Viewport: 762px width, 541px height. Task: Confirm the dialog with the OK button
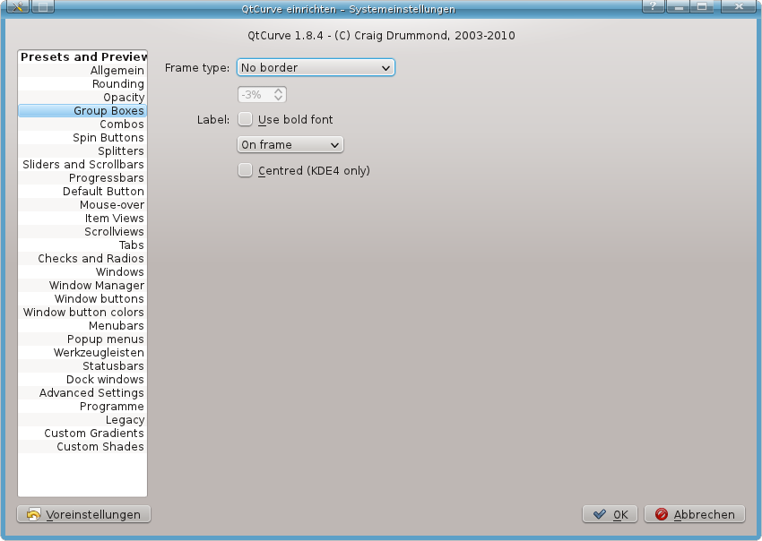click(x=611, y=514)
